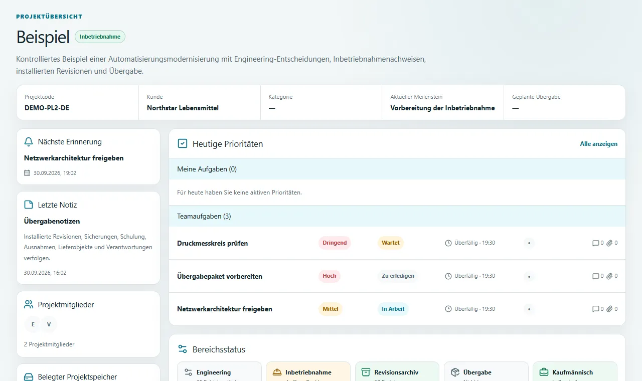Click the PROJEKTÜBERSICHT breadcrumb label
Image resolution: width=642 pixels, height=381 pixels.
tap(49, 17)
